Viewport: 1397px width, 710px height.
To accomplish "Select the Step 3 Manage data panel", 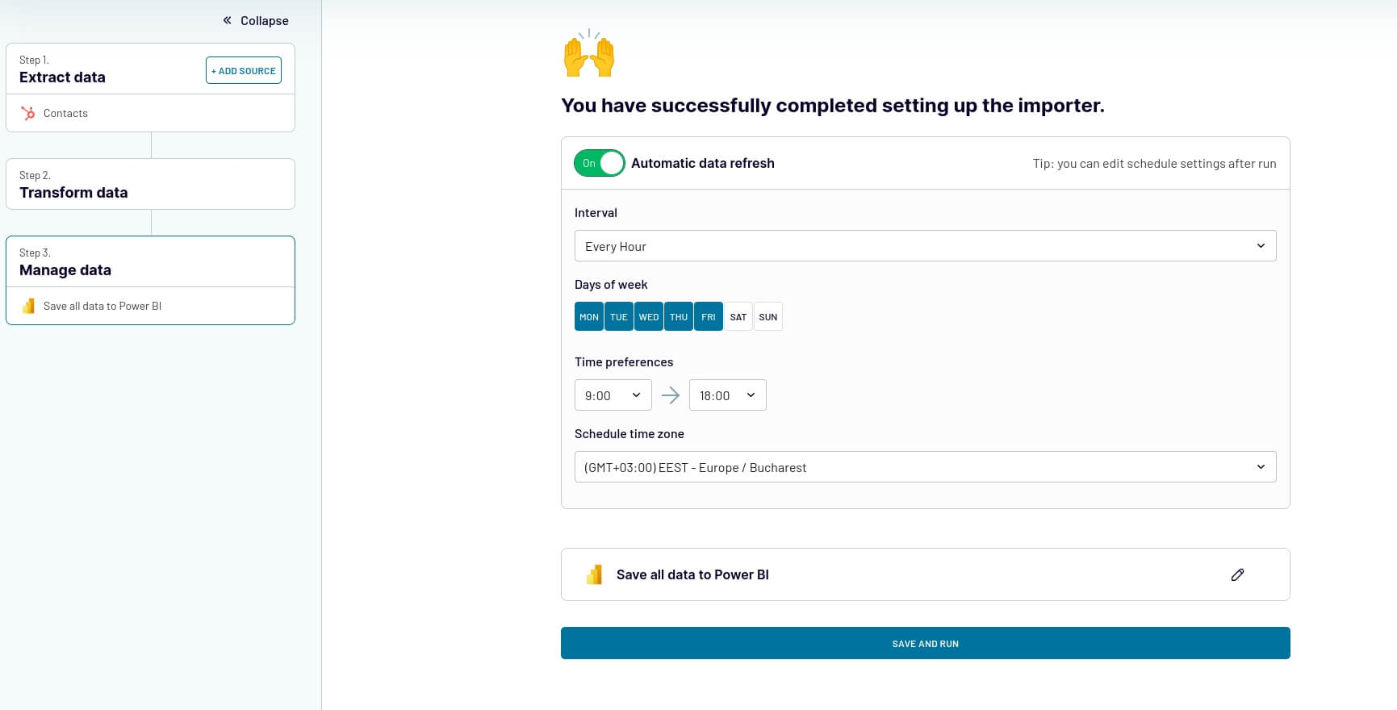I will coord(150,261).
